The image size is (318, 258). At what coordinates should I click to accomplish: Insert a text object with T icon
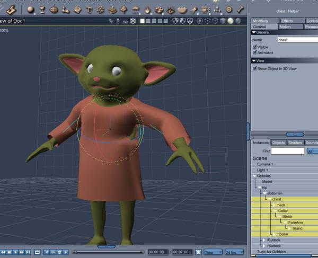pyautogui.click(x=89, y=10)
